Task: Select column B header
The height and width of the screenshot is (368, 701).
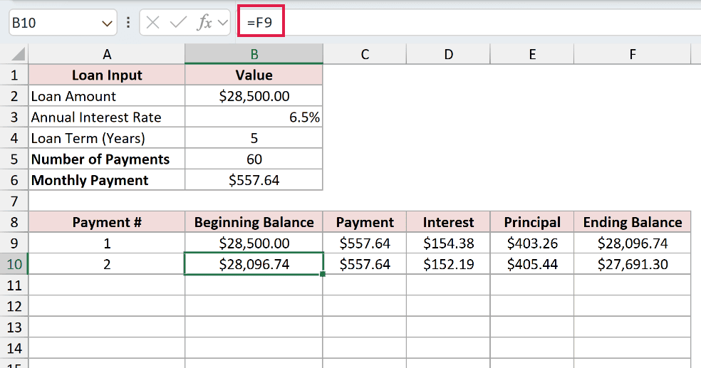Action: pyautogui.click(x=254, y=55)
